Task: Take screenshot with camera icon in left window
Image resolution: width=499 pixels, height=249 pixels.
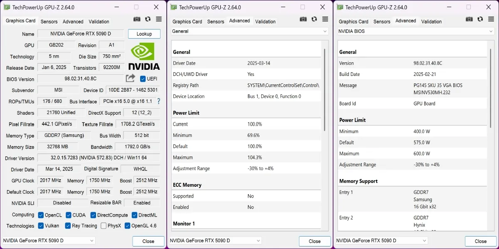Action: point(137,19)
